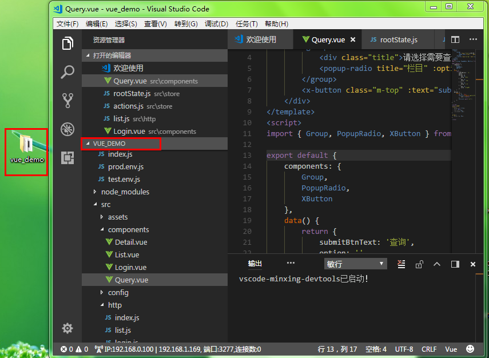
Task: Open the 文件(F) menu
Action: coord(67,24)
